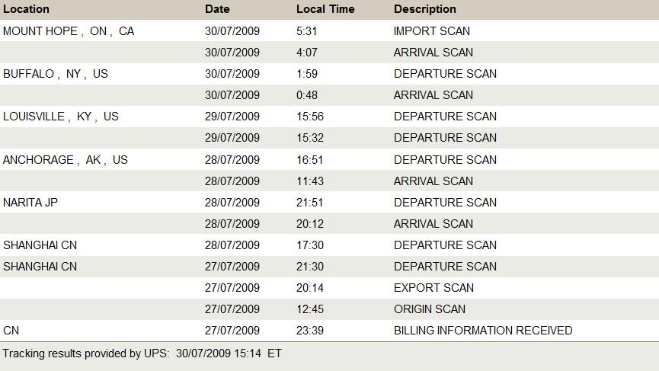Select the EXPORT SCAN description

[433, 288]
